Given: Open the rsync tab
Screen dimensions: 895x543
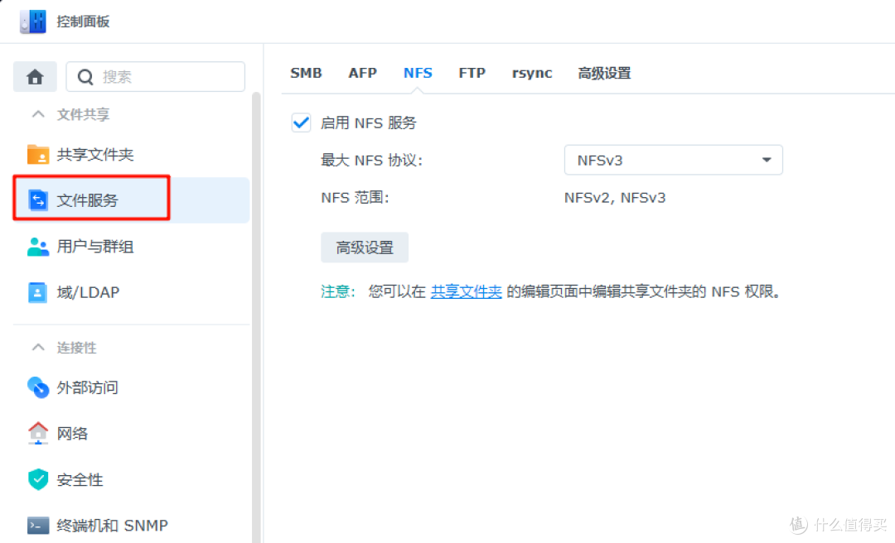Looking at the screenshot, I should (x=532, y=73).
